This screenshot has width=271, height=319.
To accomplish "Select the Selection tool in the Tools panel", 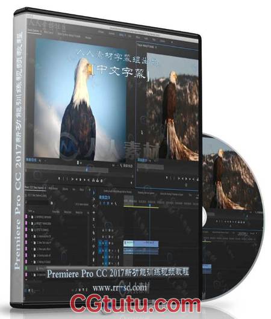I will 94,193.
